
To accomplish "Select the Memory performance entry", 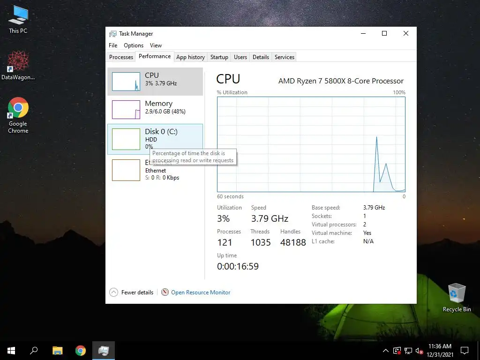I will (155, 110).
